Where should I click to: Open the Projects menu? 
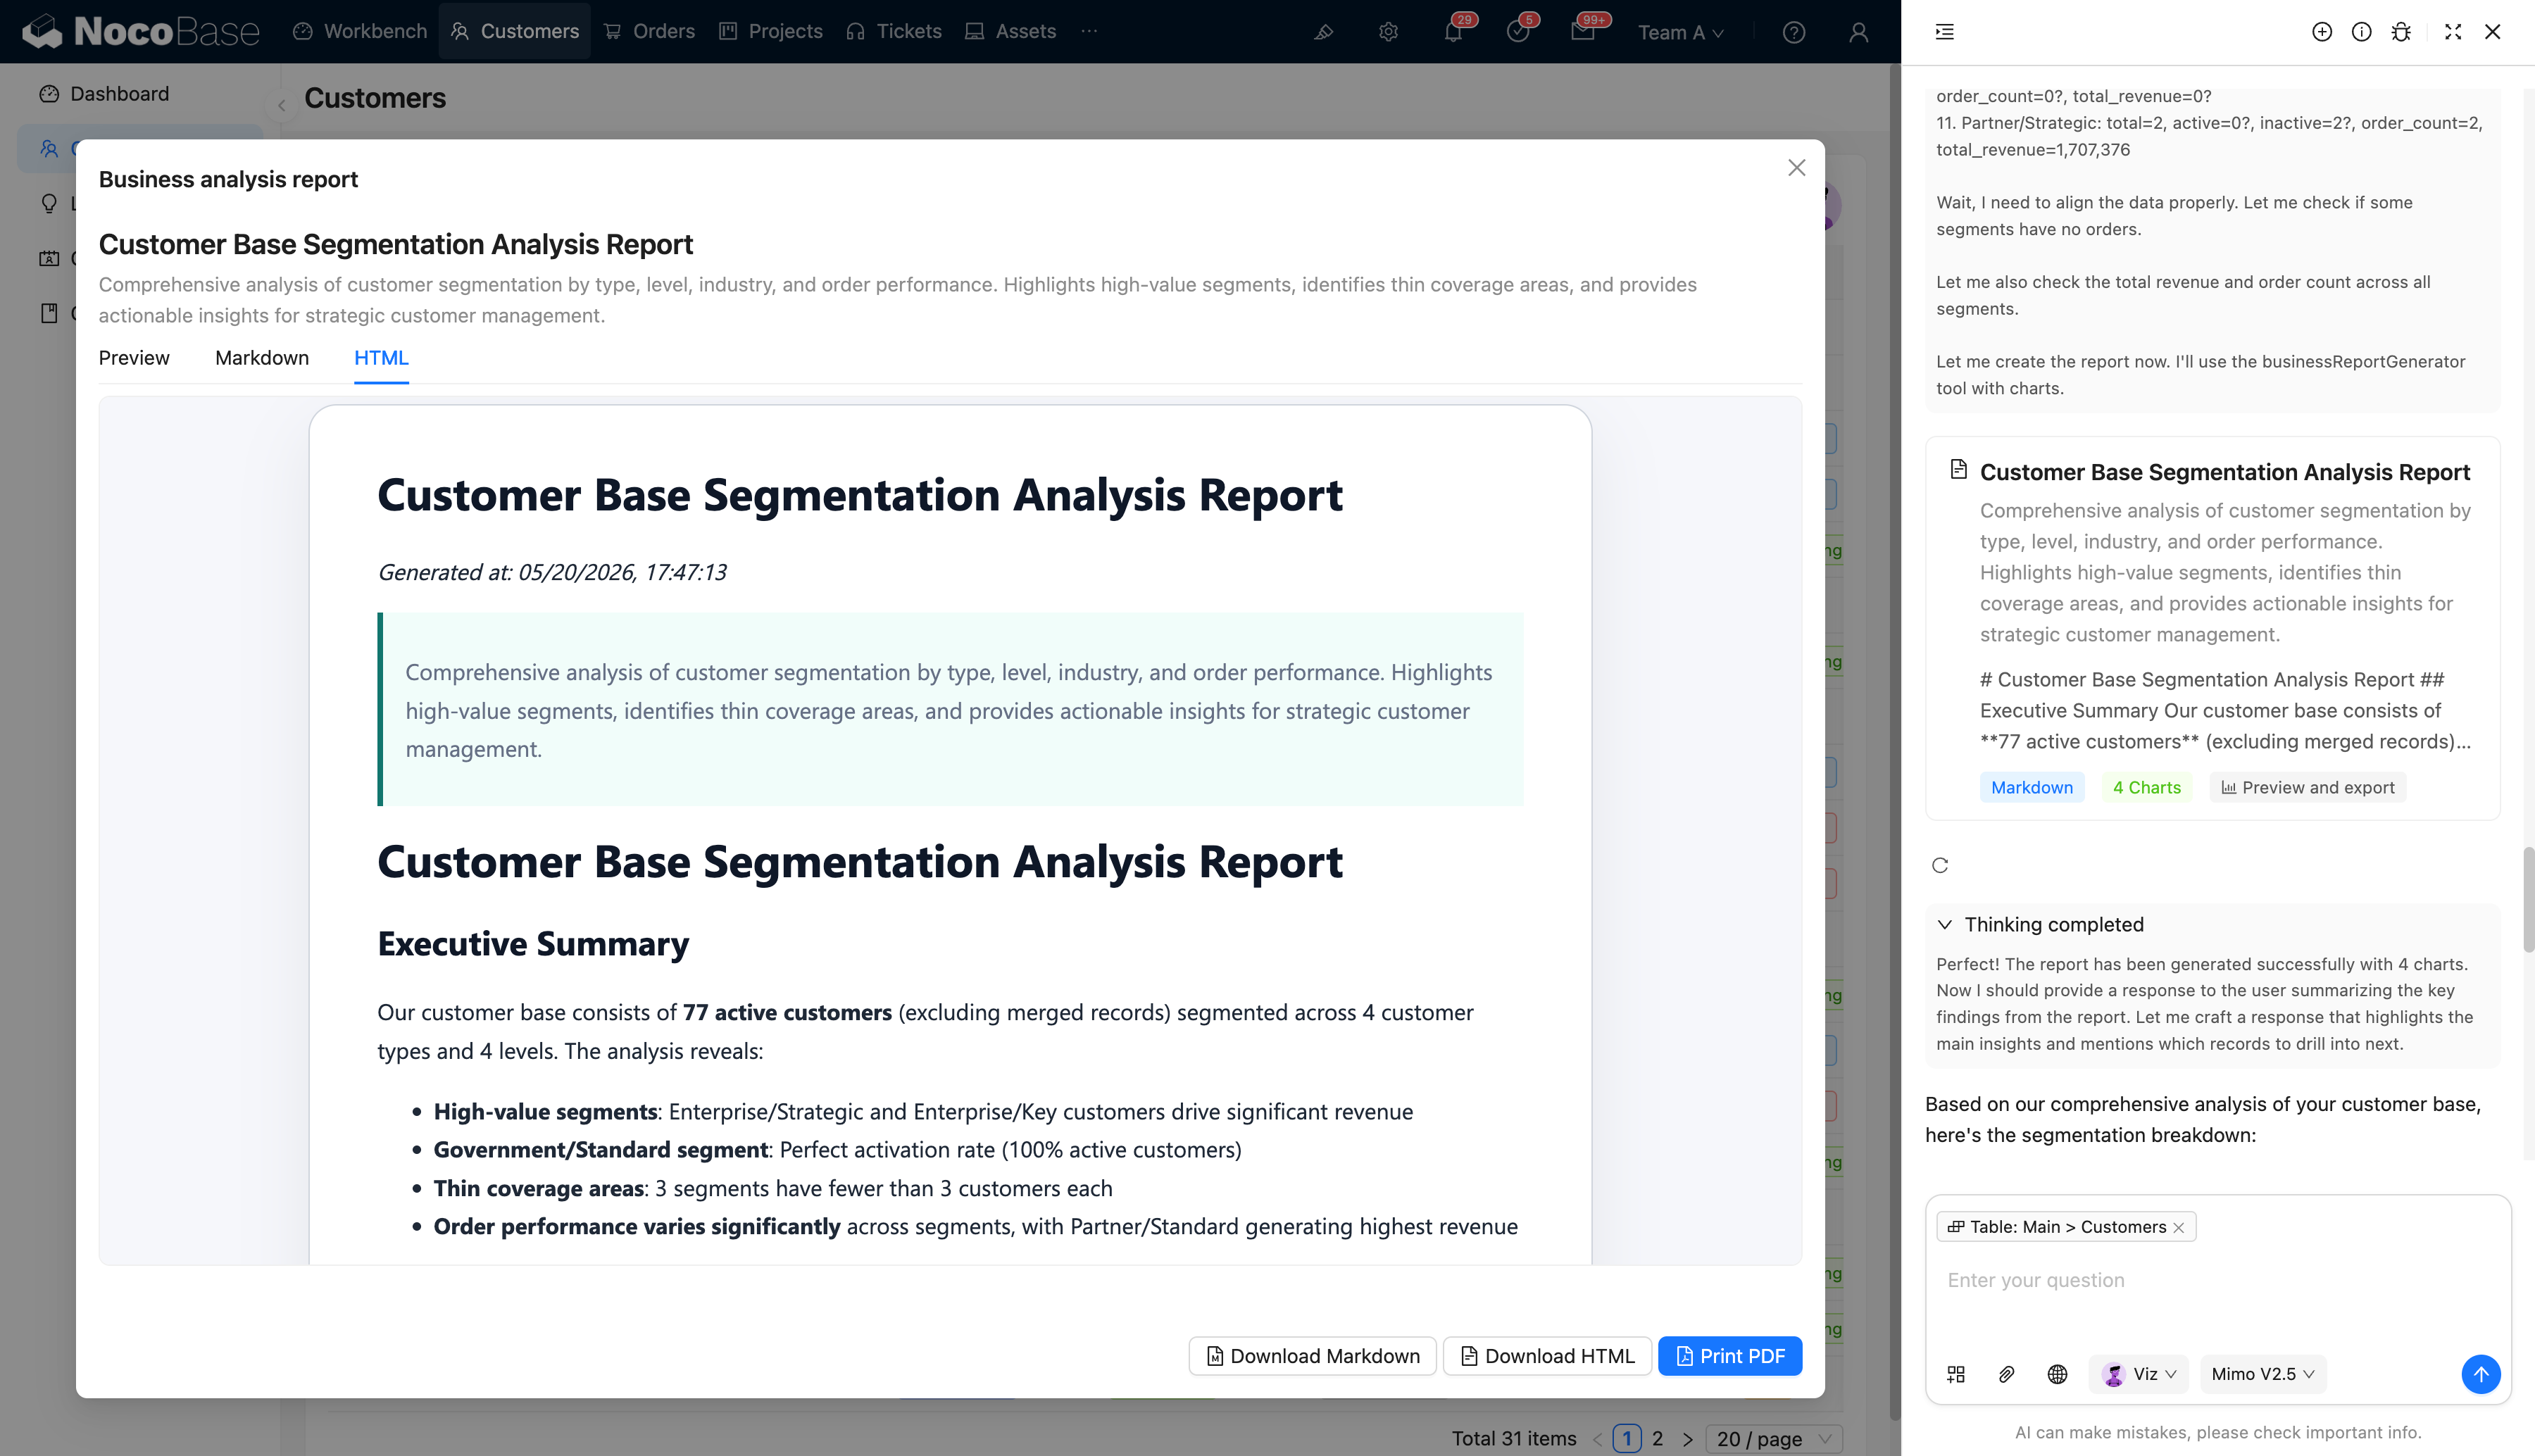click(x=770, y=32)
